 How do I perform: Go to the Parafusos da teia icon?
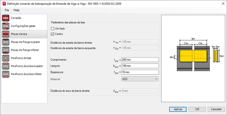(6, 58)
